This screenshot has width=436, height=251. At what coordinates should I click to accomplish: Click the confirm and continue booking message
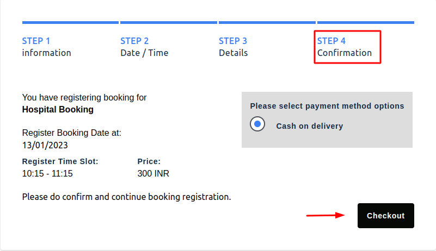click(x=126, y=196)
